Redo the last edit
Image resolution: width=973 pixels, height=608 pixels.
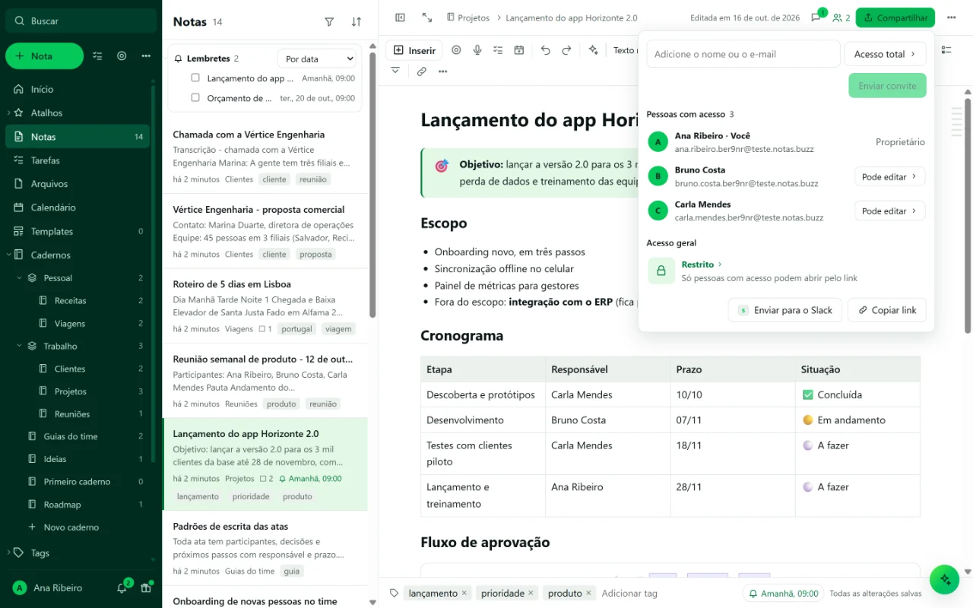click(566, 50)
